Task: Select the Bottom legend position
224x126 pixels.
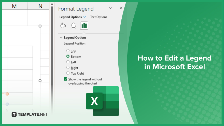Action: 68,56
